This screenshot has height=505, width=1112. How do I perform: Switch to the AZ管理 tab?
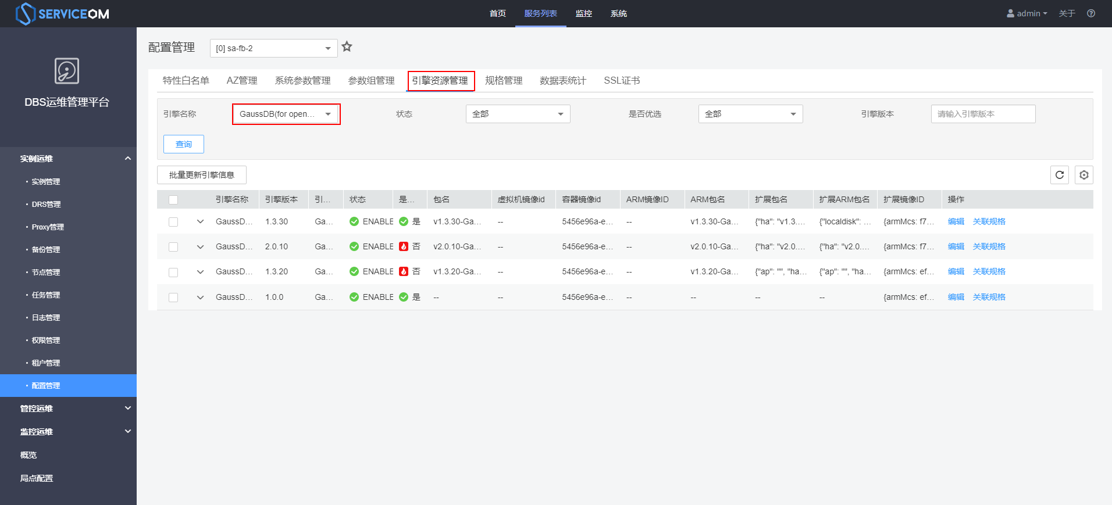[242, 80]
